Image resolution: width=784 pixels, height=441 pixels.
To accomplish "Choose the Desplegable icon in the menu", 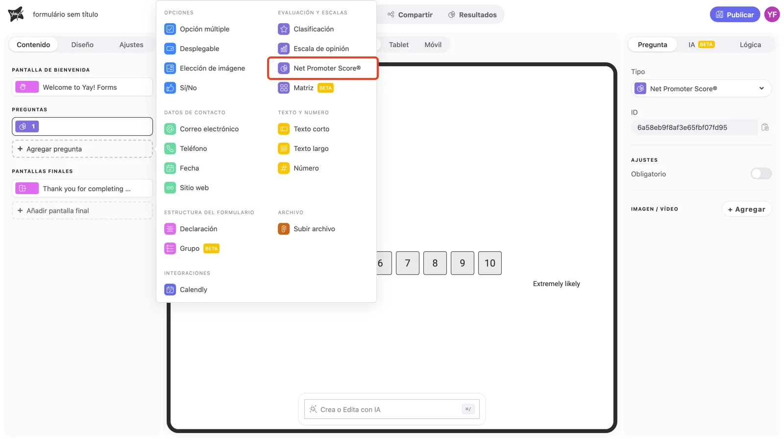I will point(170,49).
